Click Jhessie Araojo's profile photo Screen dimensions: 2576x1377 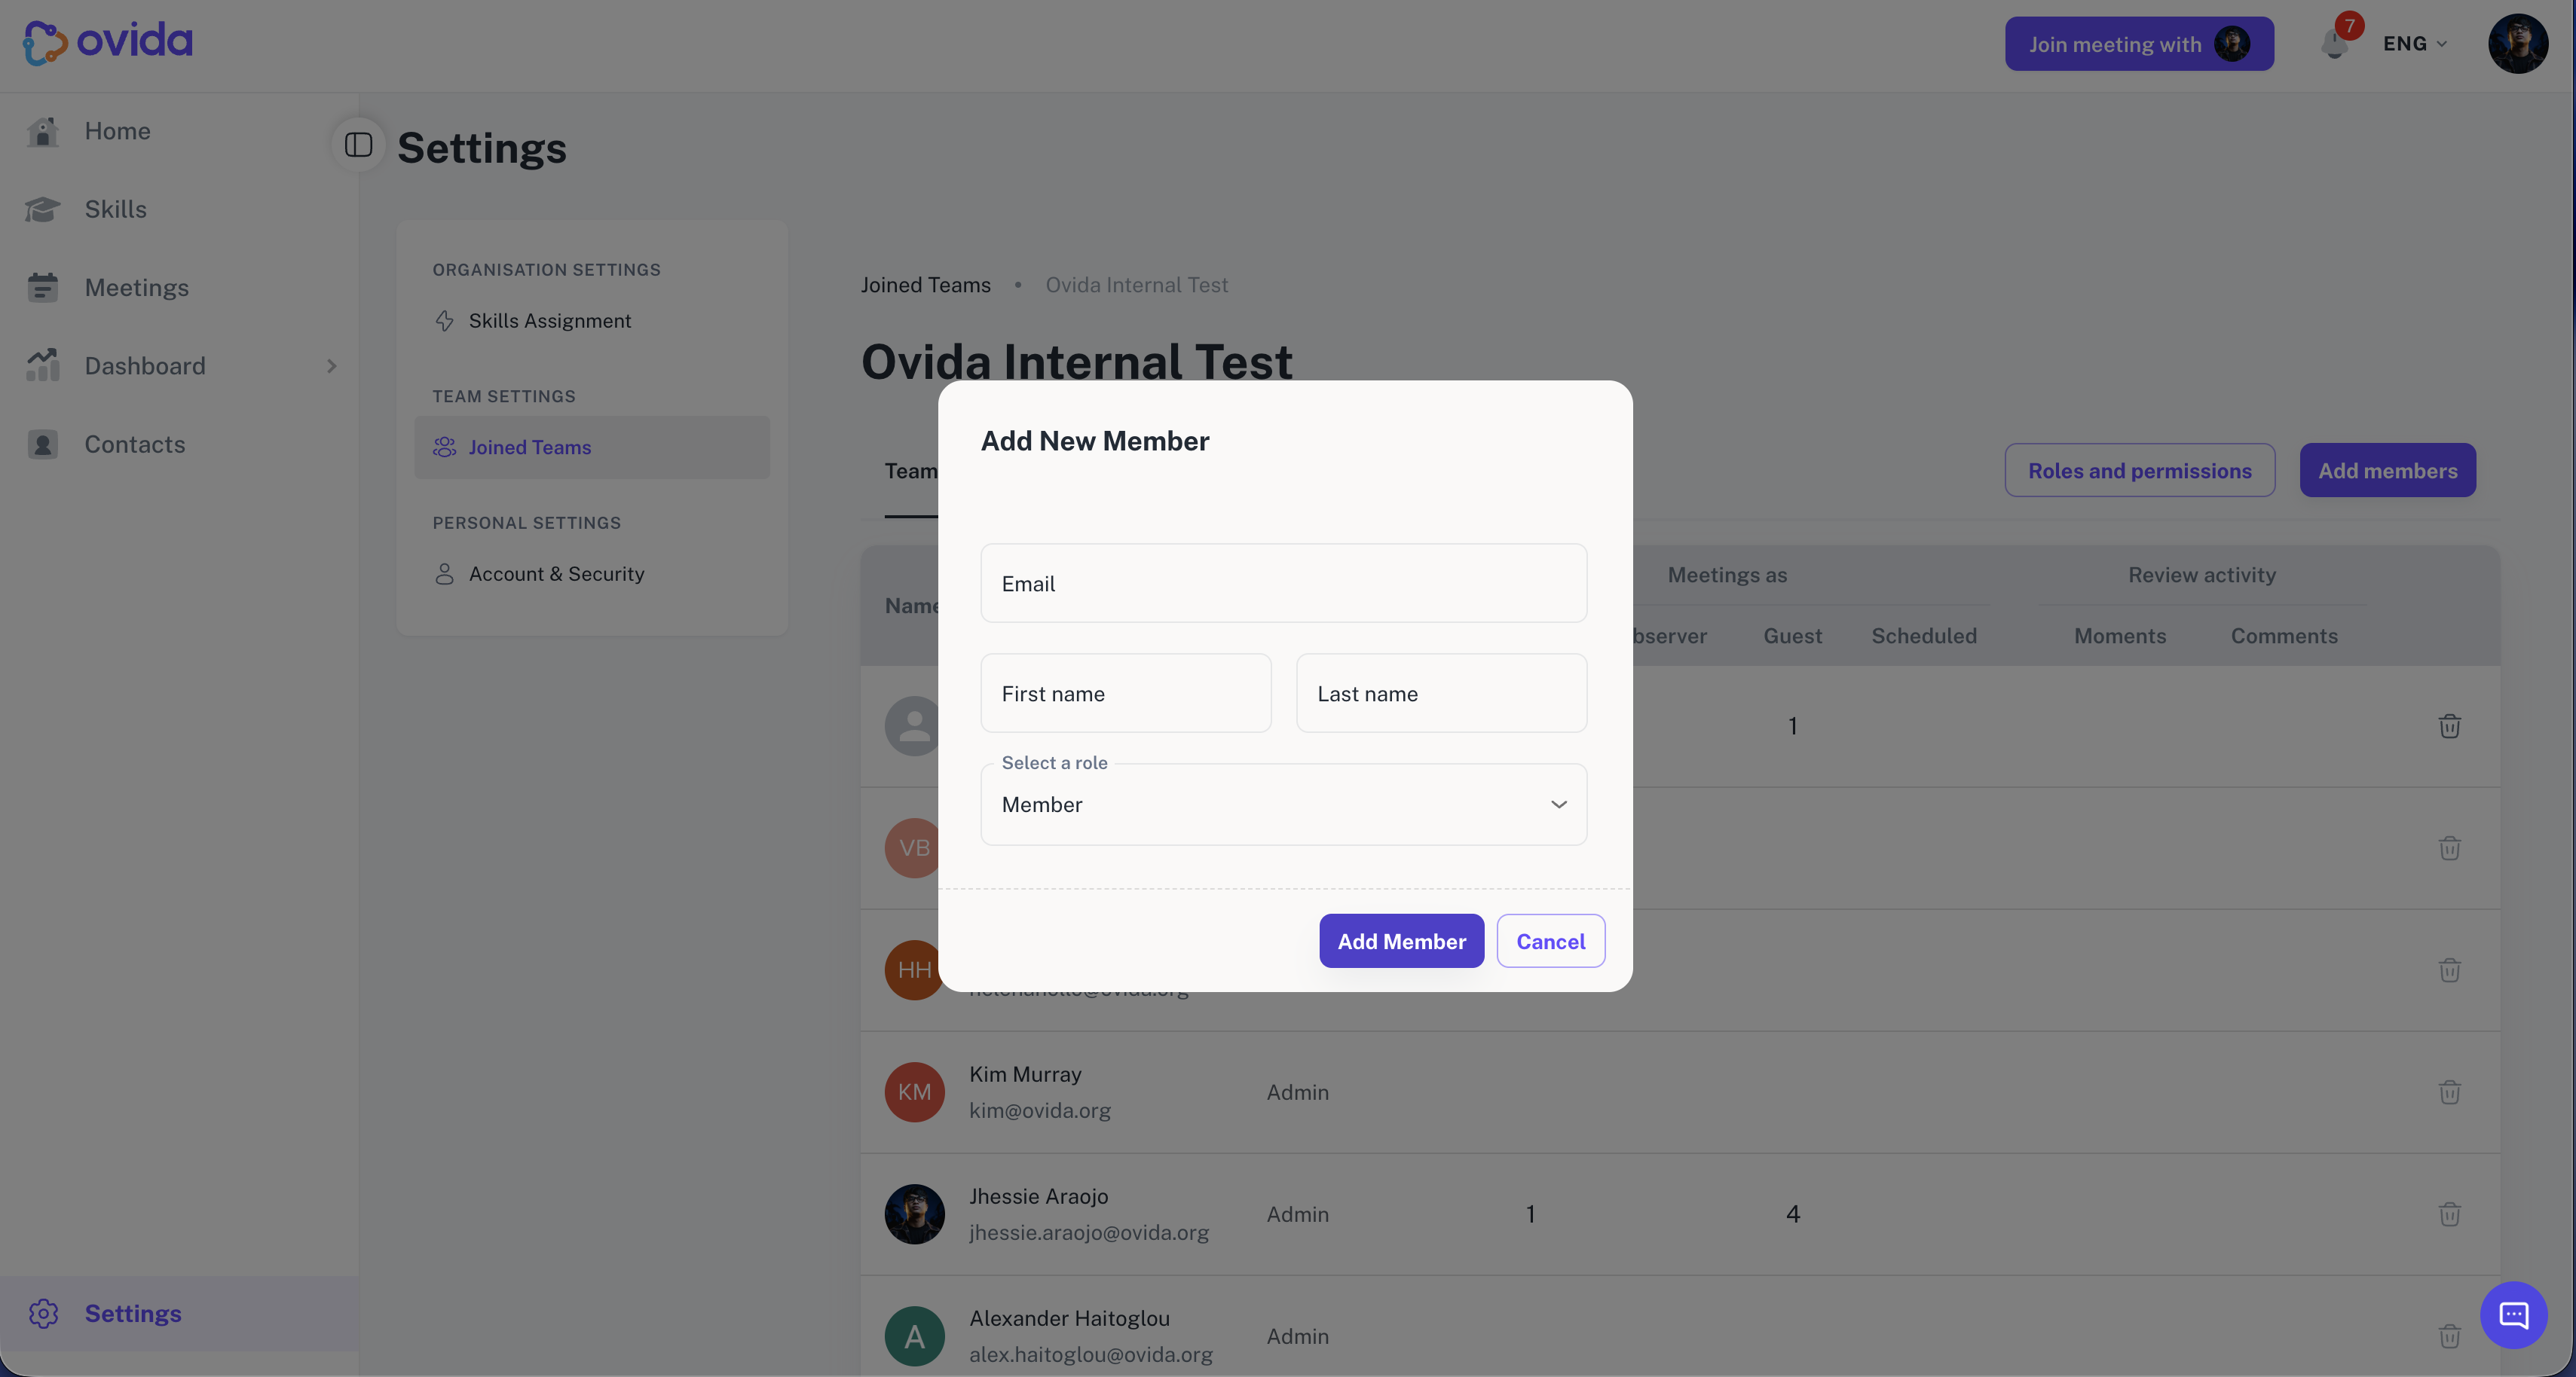914,1214
